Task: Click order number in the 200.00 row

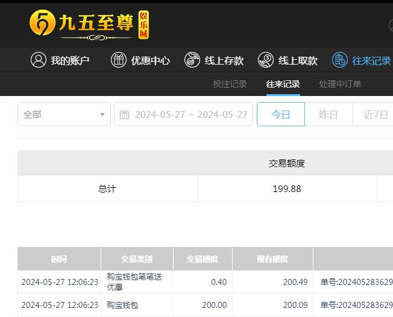Action: point(357,305)
